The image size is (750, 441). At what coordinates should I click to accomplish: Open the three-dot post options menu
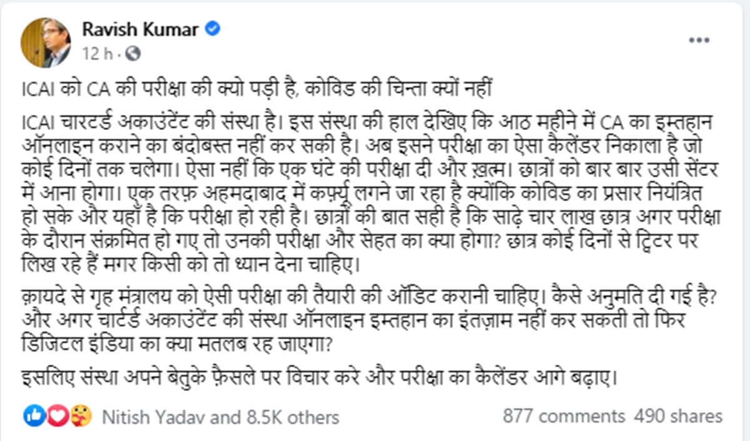[x=699, y=40]
